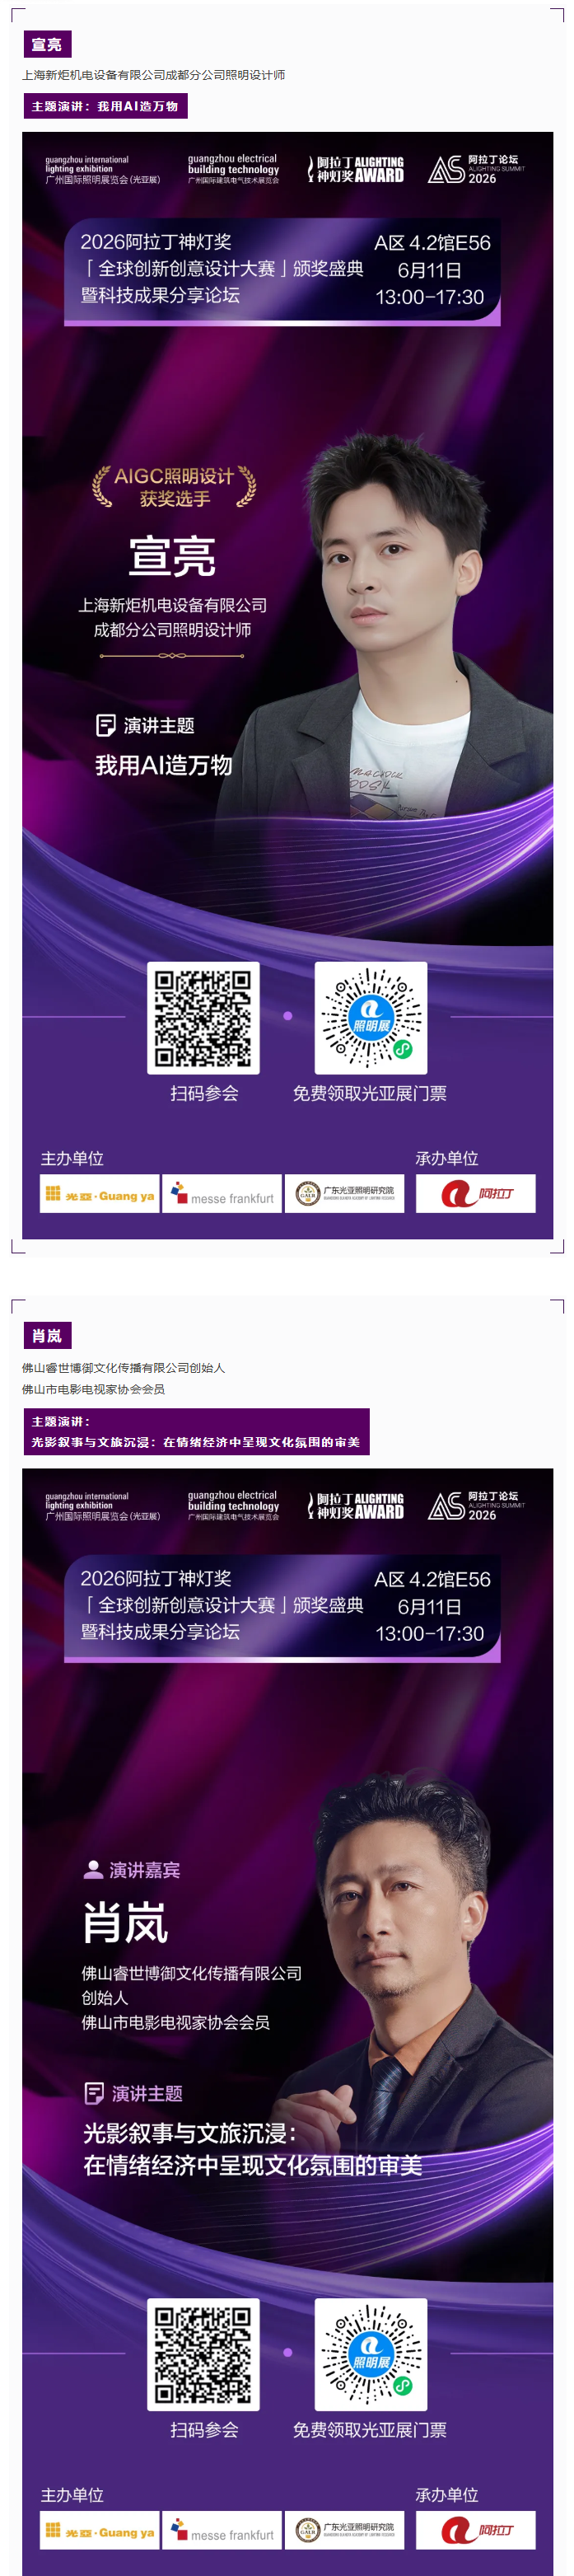Click 免费领取光亚展门票 label in 肖岚 poster

point(370,2429)
